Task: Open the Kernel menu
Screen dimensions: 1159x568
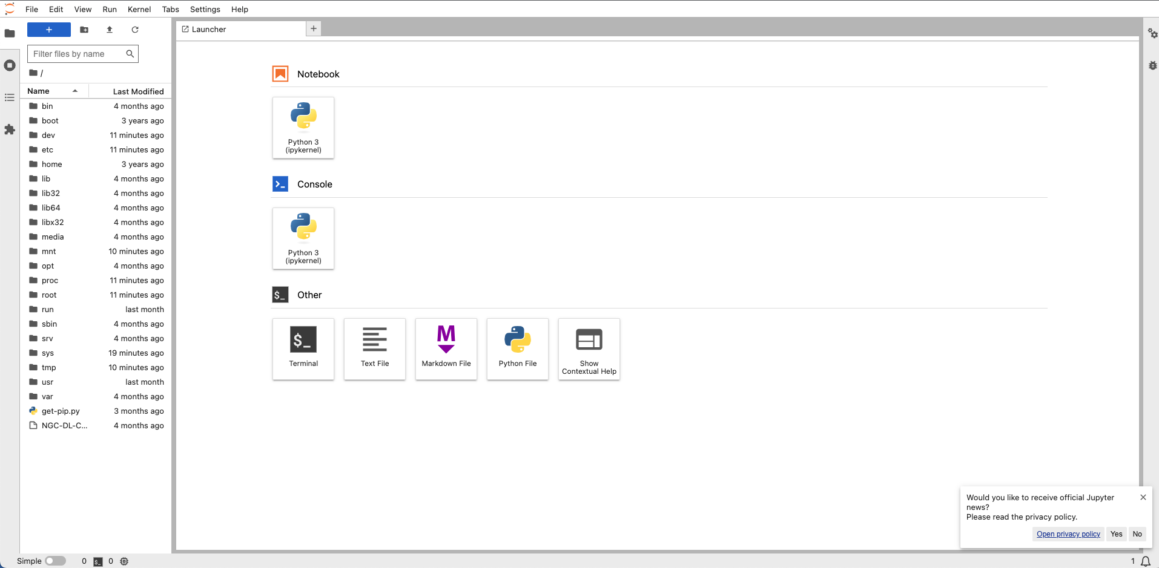Action: coord(139,9)
